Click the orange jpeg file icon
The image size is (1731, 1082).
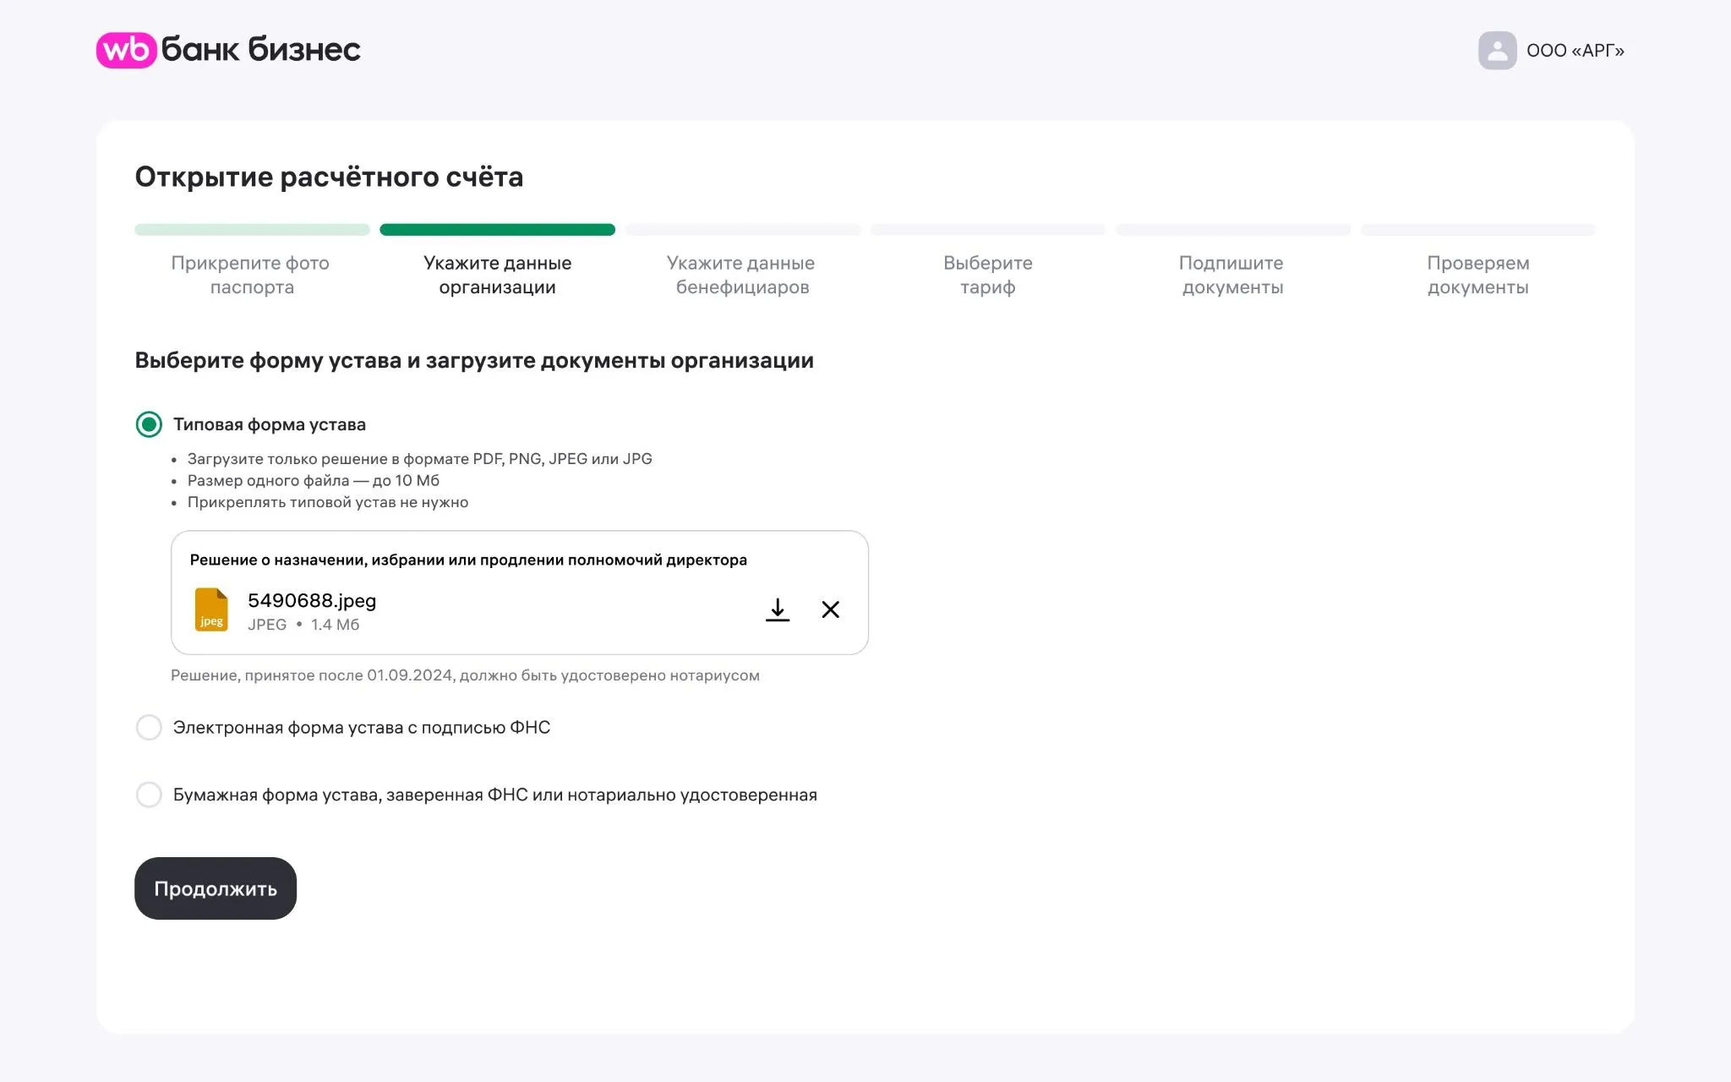211,609
